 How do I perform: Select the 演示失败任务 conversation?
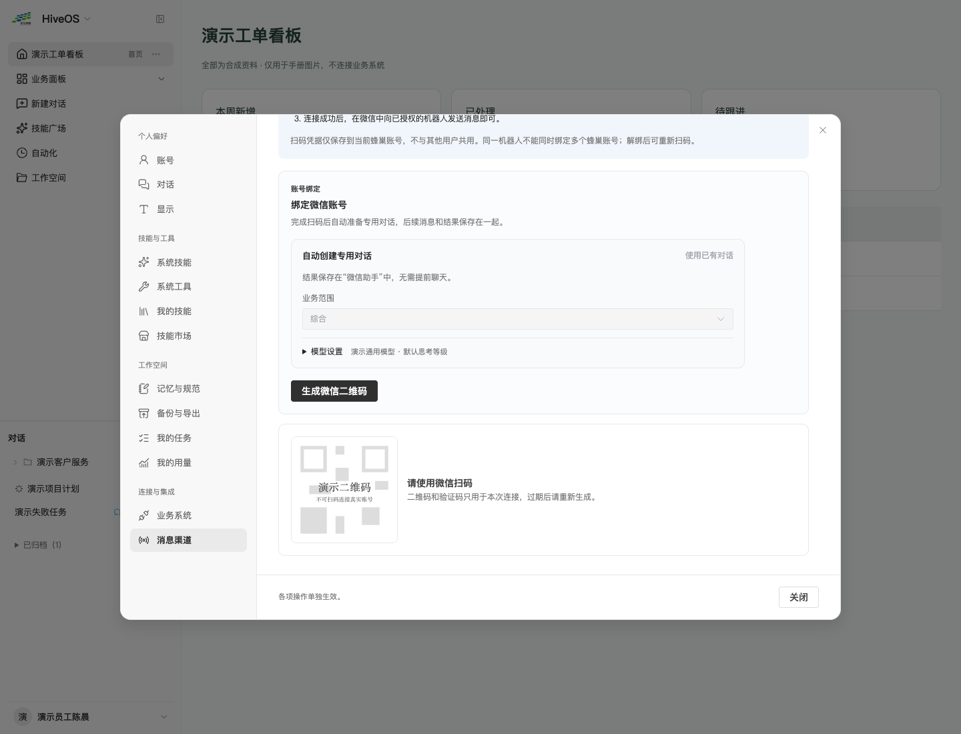41,512
